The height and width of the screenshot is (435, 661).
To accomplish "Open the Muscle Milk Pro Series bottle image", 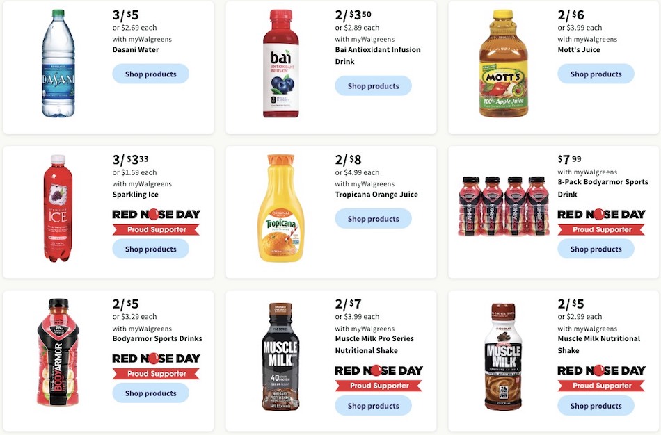I will pyautogui.click(x=281, y=356).
